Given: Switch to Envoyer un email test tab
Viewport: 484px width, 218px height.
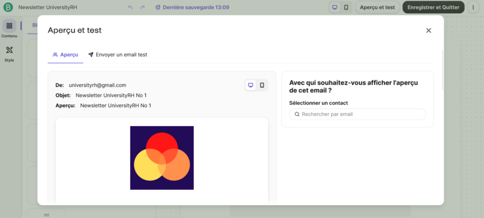Looking at the screenshot, I should click(x=117, y=55).
